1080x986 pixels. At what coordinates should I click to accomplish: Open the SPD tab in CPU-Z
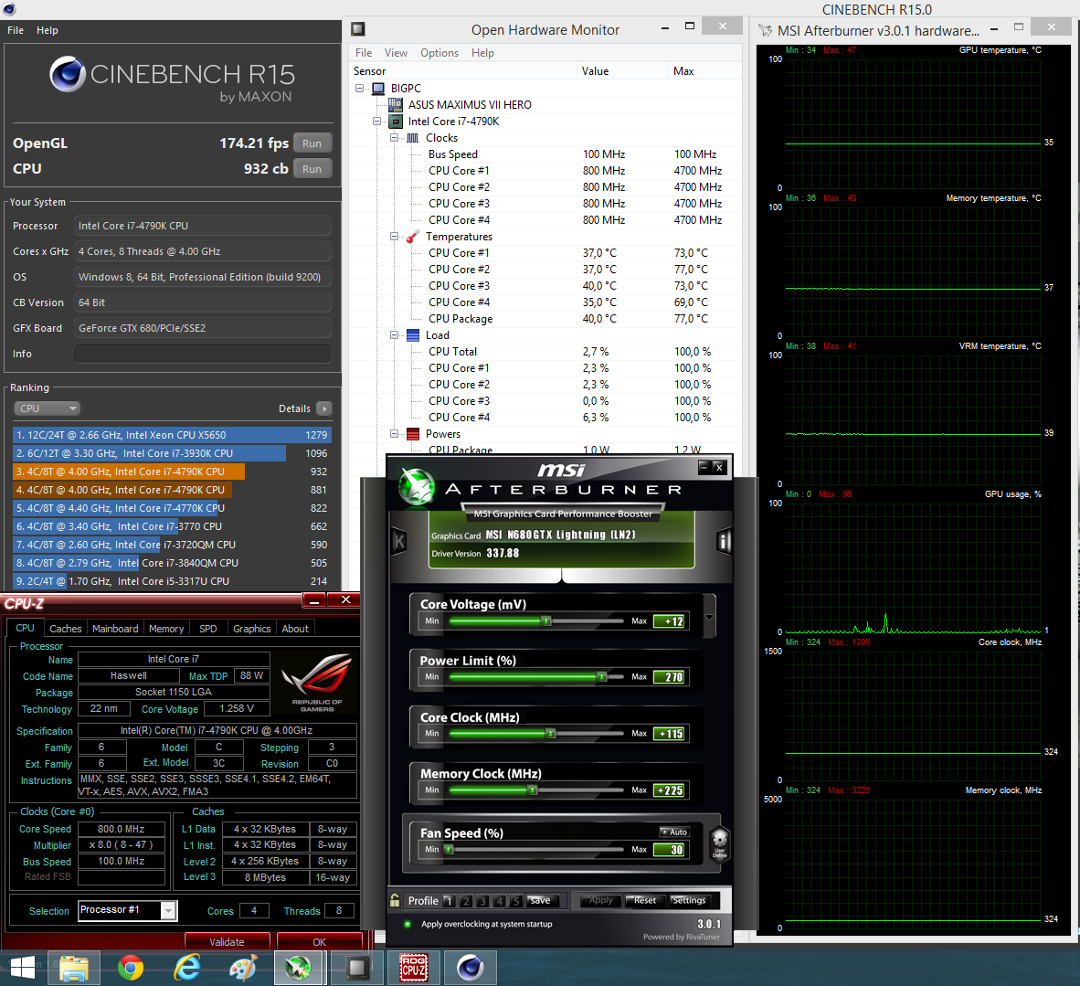pyautogui.click(x=208, y=629)
